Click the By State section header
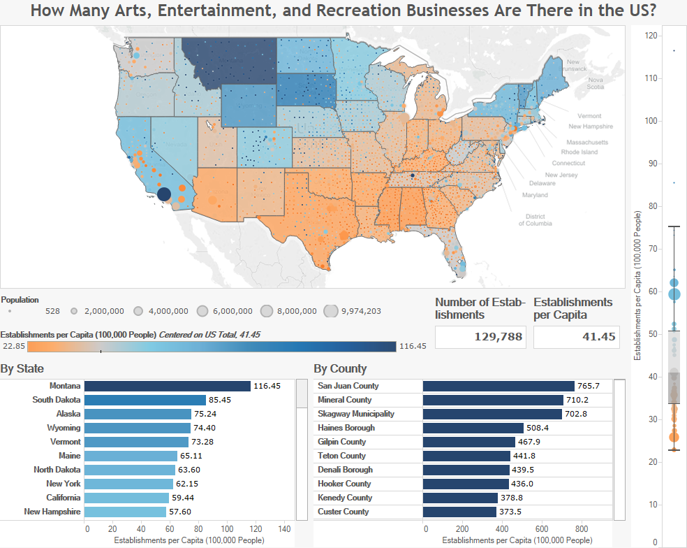 (21, 368)
